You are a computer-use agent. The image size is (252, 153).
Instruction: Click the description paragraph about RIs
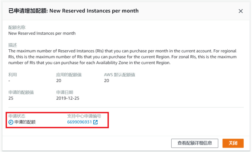(x=123, y=57)
